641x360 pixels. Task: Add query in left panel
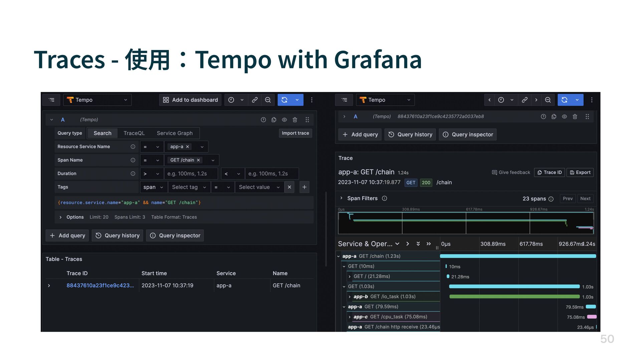point(67,236)
